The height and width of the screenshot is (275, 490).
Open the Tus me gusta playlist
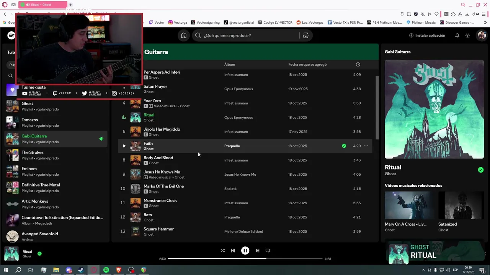coord(33,87)
